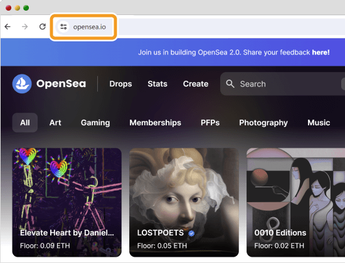Screen dimensions: 345x263
Task: Open the Memberships category tab
Action: point(155,123)
